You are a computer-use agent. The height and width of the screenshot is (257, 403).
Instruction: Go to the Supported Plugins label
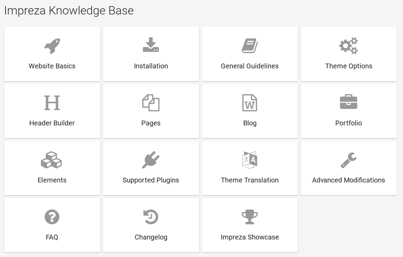pyautogui.click(x=151, y=180)
